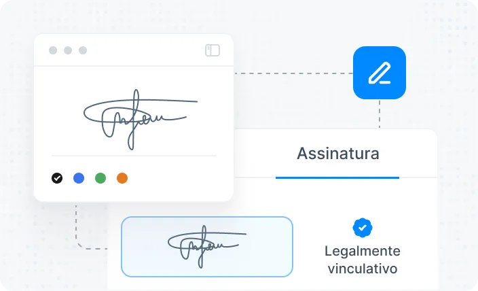The image size is (478, 291).
Task: Click the dashed connector left of pen icon
Action: click(293, 73)
